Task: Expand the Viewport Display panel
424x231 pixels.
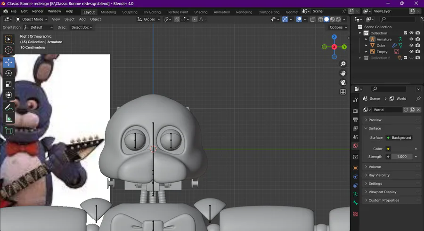Action: point(392,192)
